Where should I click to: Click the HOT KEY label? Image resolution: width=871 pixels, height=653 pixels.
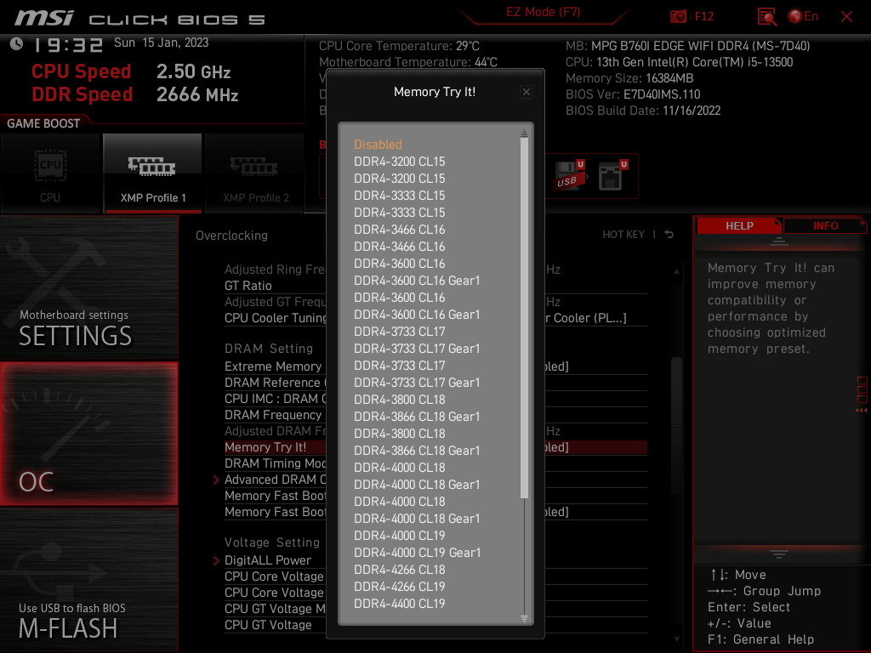[x=623, y=235]
